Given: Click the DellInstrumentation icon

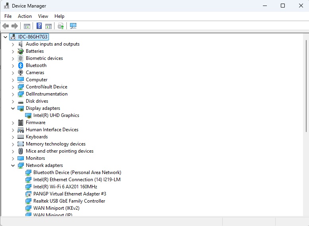Looking at the screenshot, I should (21, 94).
